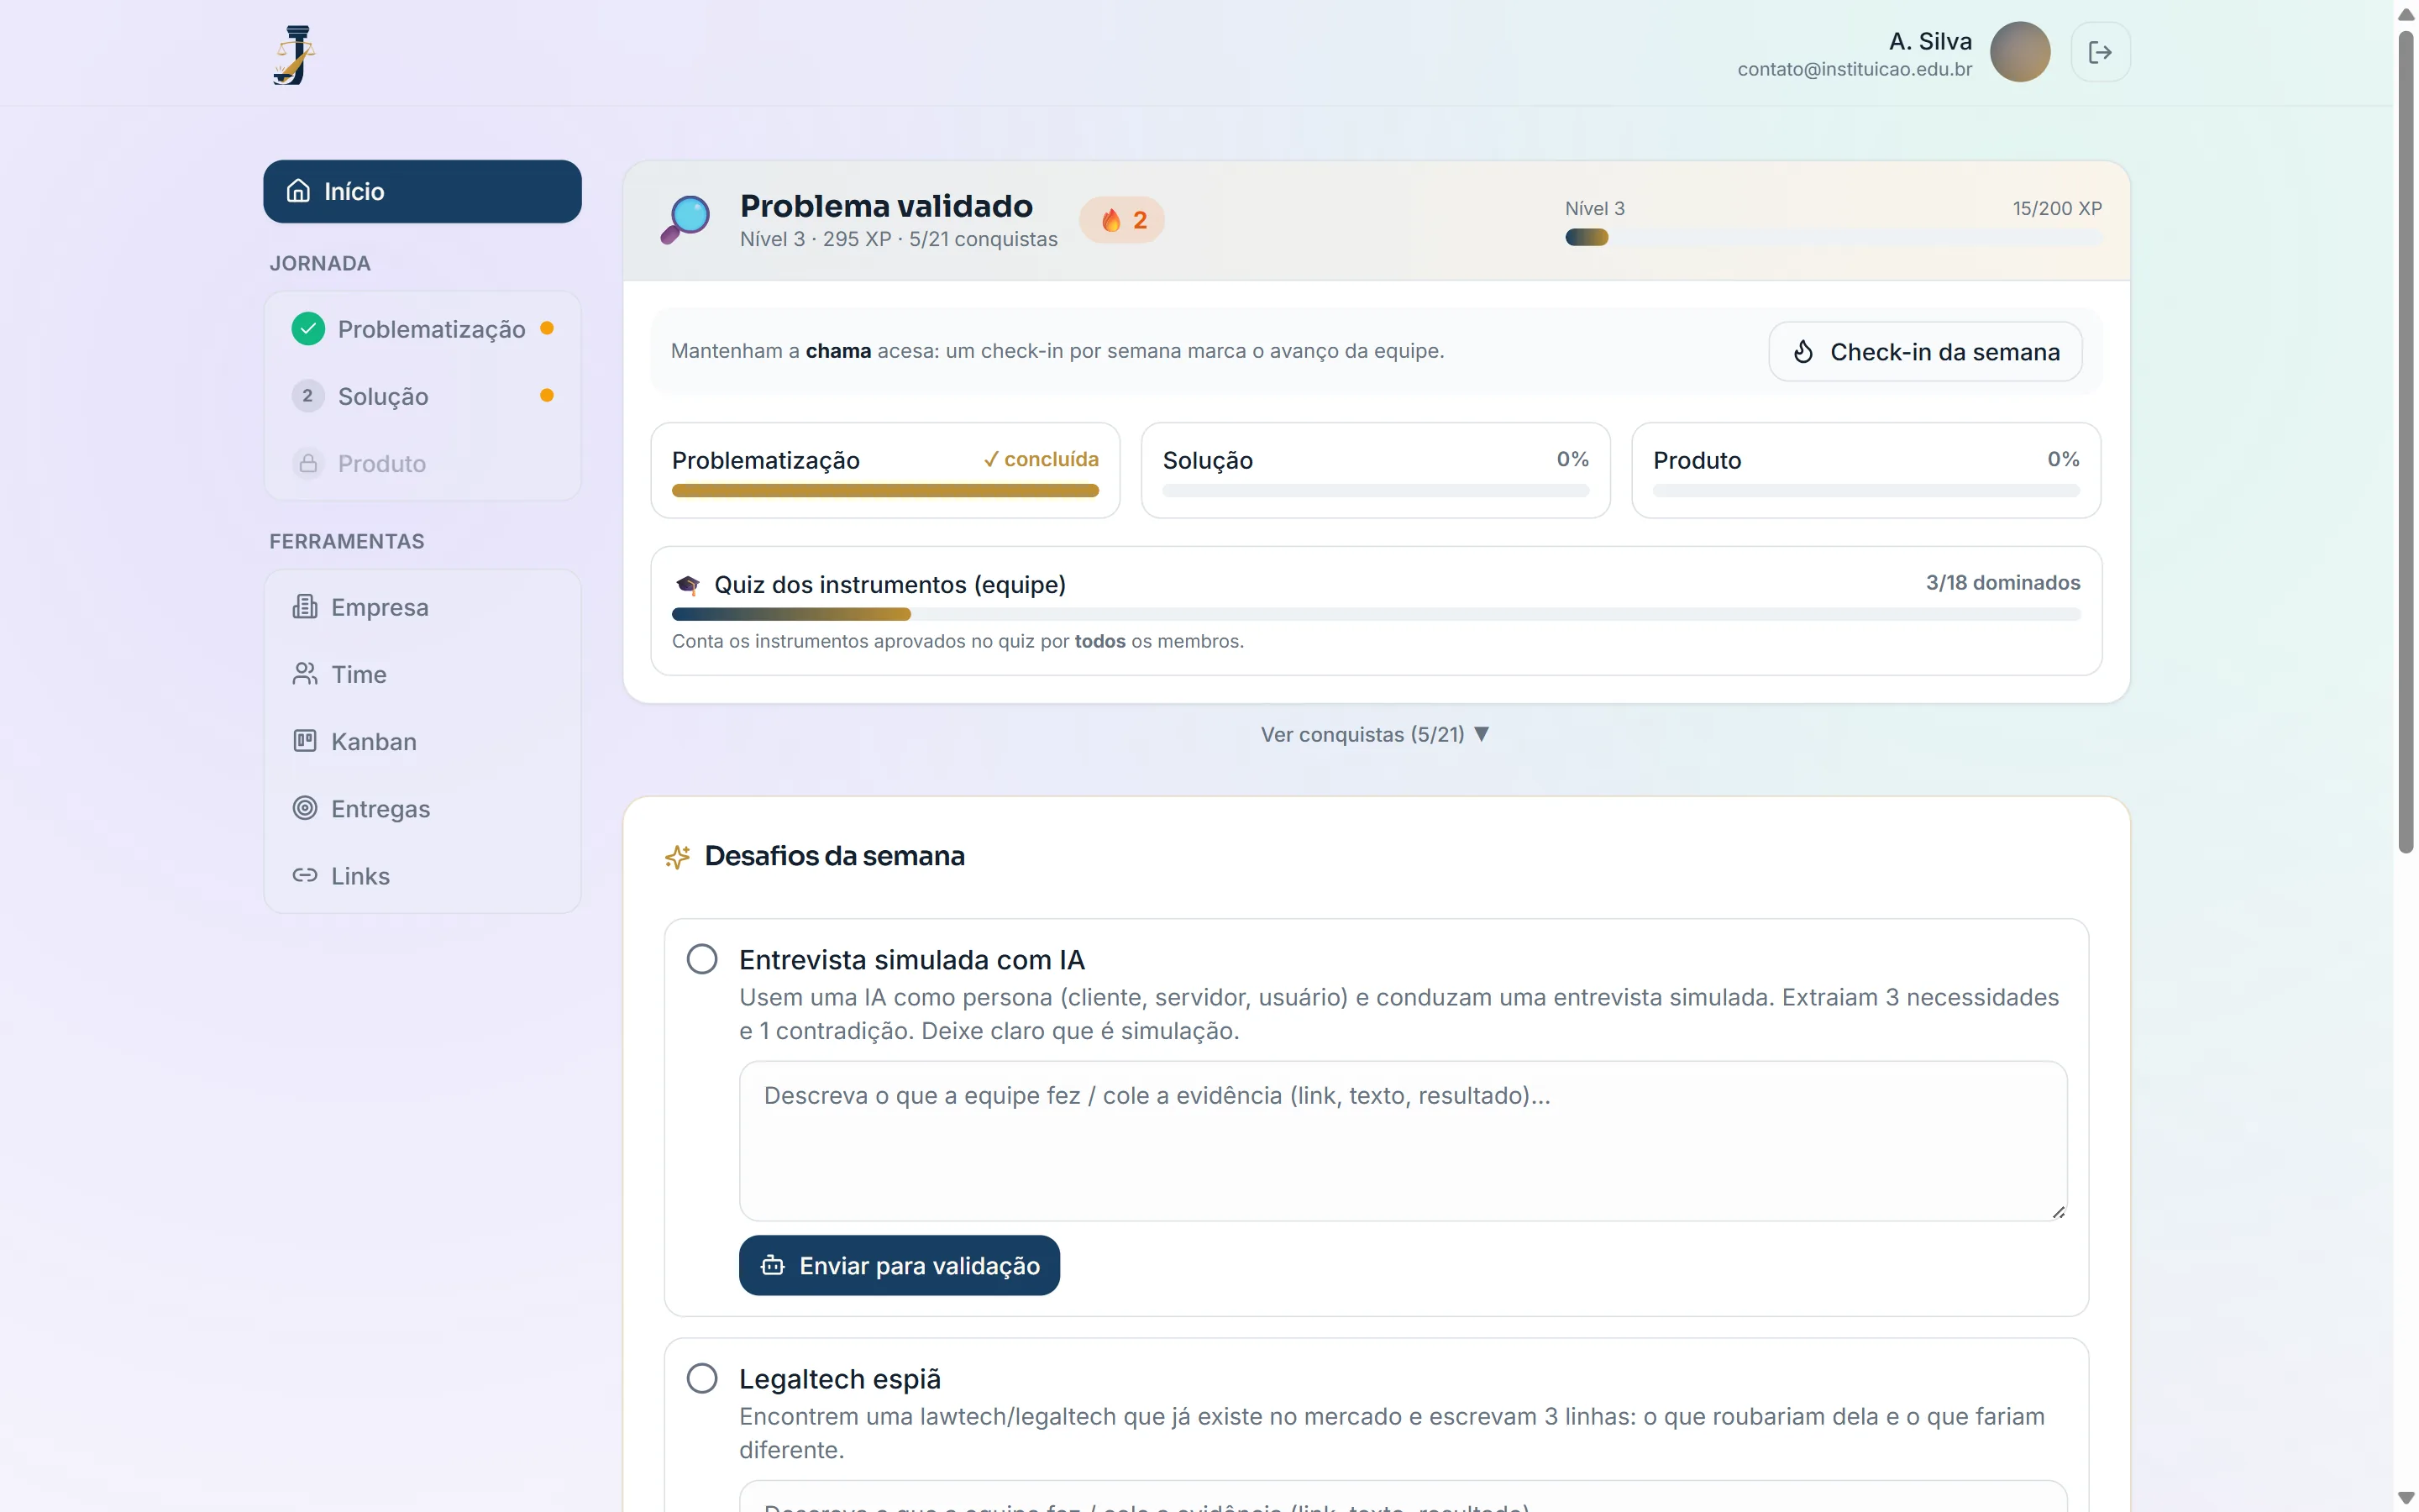Viewport: 2419px width, 1512px height.
Task: Open the locked Produto step in Jornada
Action: [x=422, y=463]
